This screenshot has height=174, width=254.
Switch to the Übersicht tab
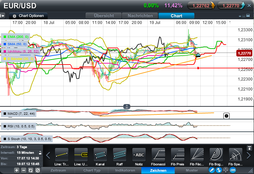[x=104, y=16]
